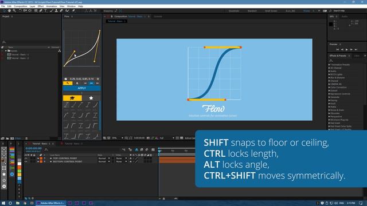The width and height of the screenshot is (367, 206).
Task: Hide the BOTTOM CONTROL POINT layer
Action: click(x=26, y=161)
